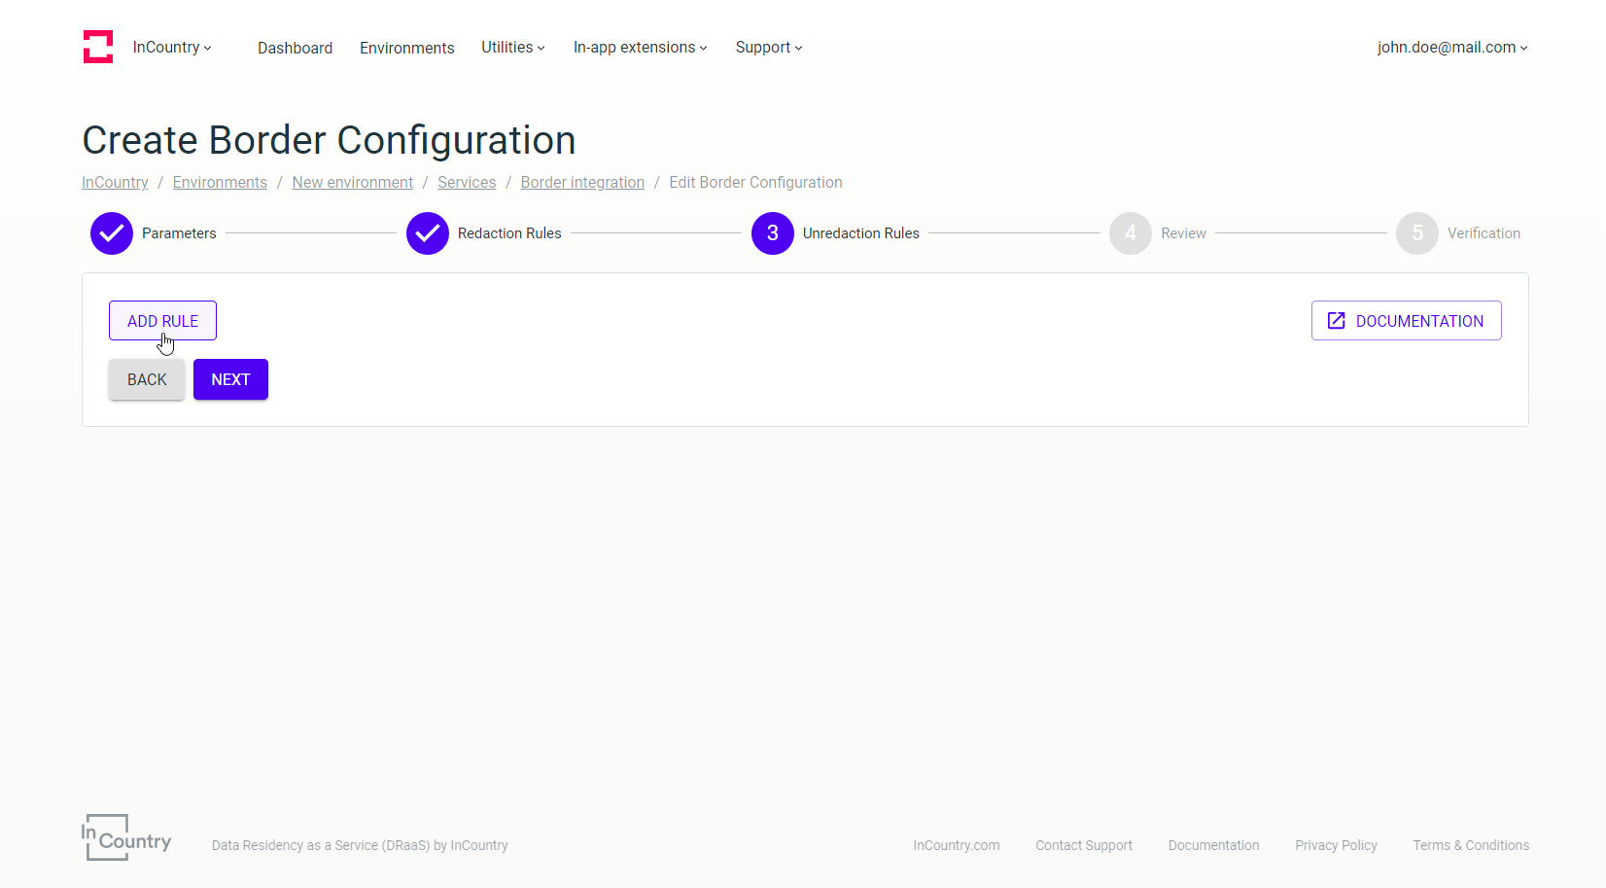Open the Privacy Policy footer link
The width and height of the screenshot is (1606, 888).
pos(1336,845)
